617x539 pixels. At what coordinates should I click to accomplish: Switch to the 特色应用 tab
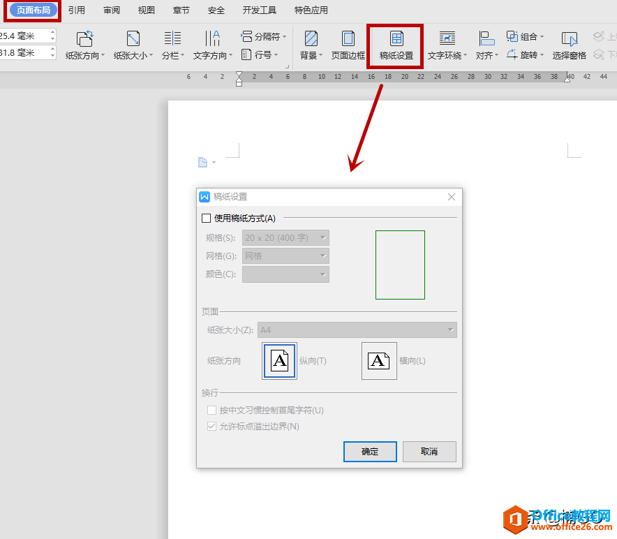click(x=311, y=10)
